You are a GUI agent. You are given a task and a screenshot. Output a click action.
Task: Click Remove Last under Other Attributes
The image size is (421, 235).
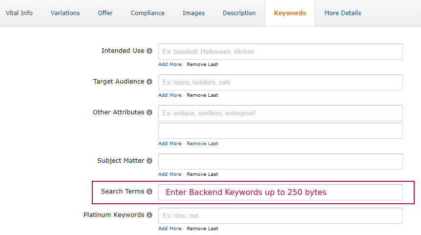[203, 144]
